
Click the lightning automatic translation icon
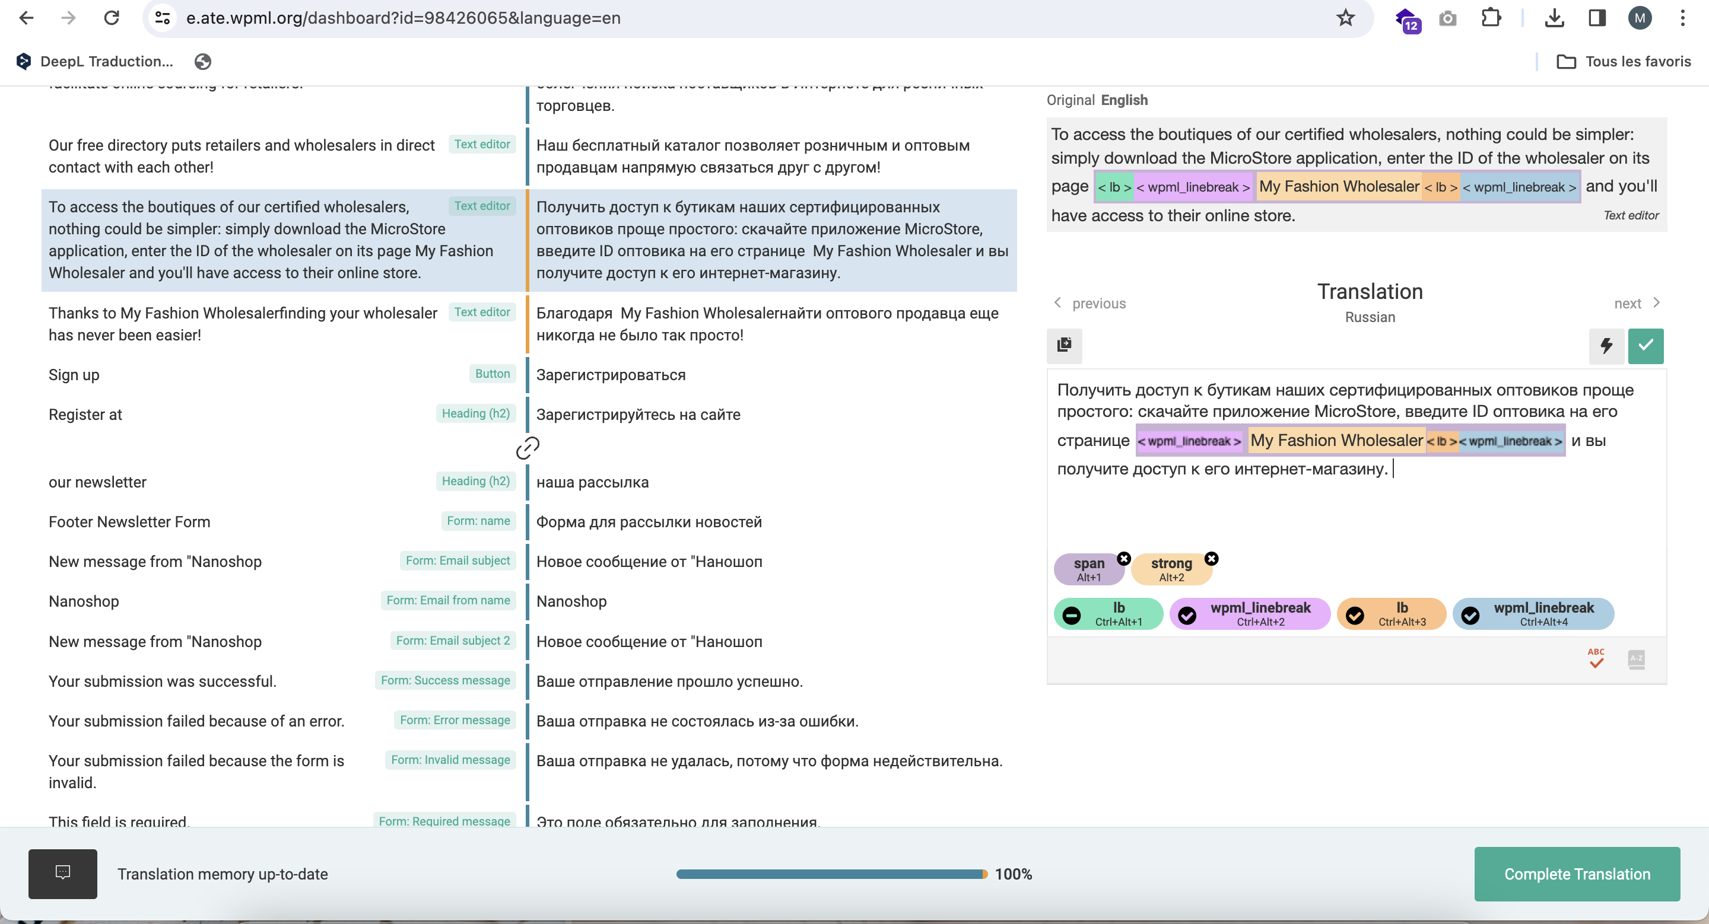click(1606, 346)
